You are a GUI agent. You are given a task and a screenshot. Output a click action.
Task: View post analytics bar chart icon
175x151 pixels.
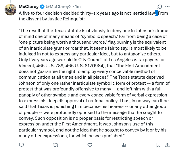point(124,146)
